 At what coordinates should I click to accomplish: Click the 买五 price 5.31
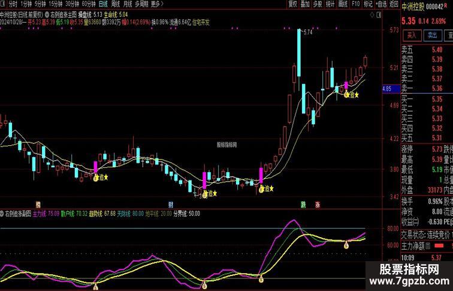437,138
